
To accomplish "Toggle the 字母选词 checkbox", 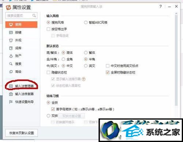I will pyautogui.click(x=53, y=36).
